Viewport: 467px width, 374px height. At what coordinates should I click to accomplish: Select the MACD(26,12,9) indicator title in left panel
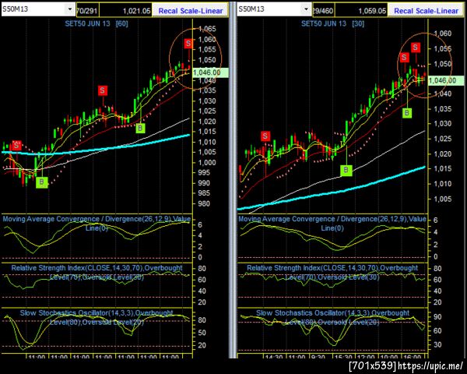97,223
